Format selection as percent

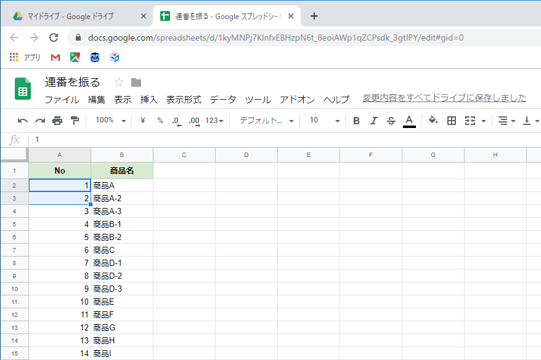pyautogui.click(x=160, y=121)
